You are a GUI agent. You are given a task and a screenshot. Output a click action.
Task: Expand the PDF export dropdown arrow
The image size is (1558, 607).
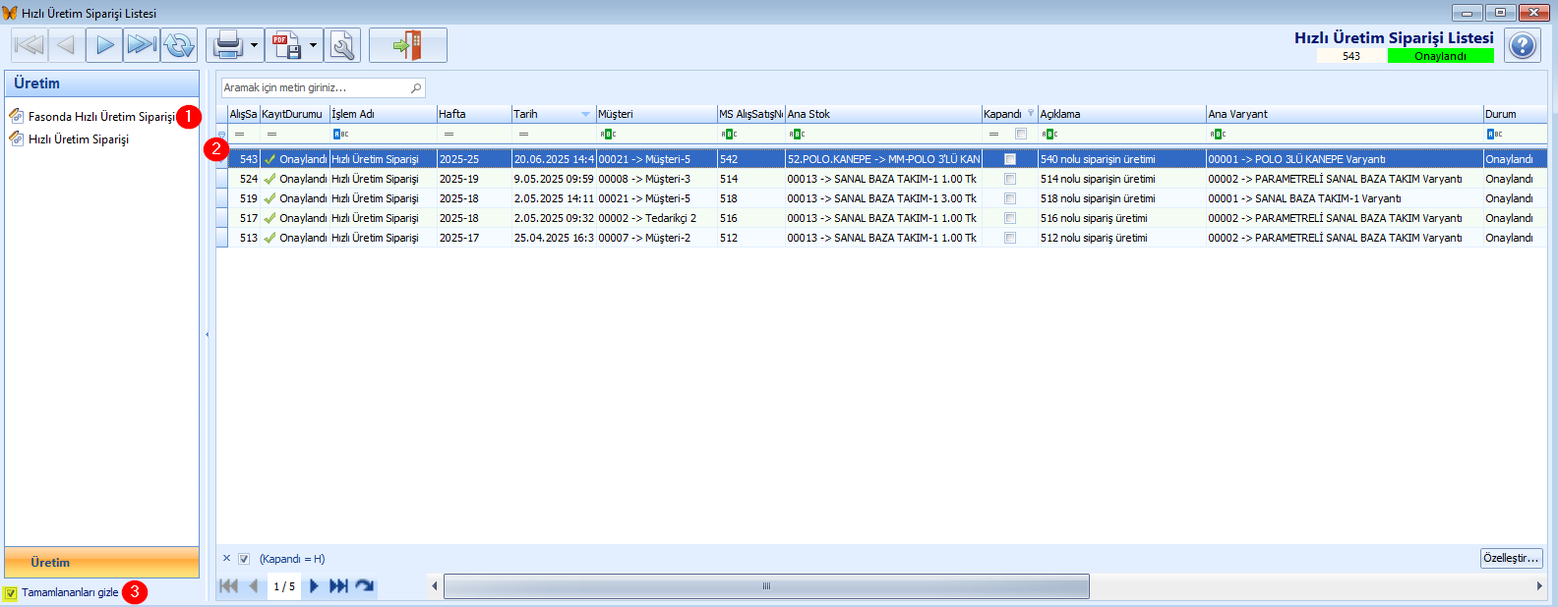313,45
